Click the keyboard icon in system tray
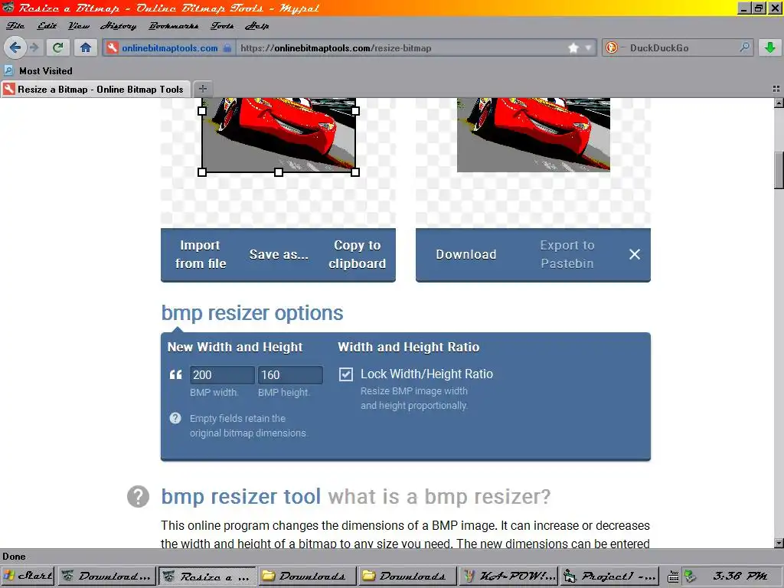The width and height of the screenshot is (784, 588). point(674,577)
